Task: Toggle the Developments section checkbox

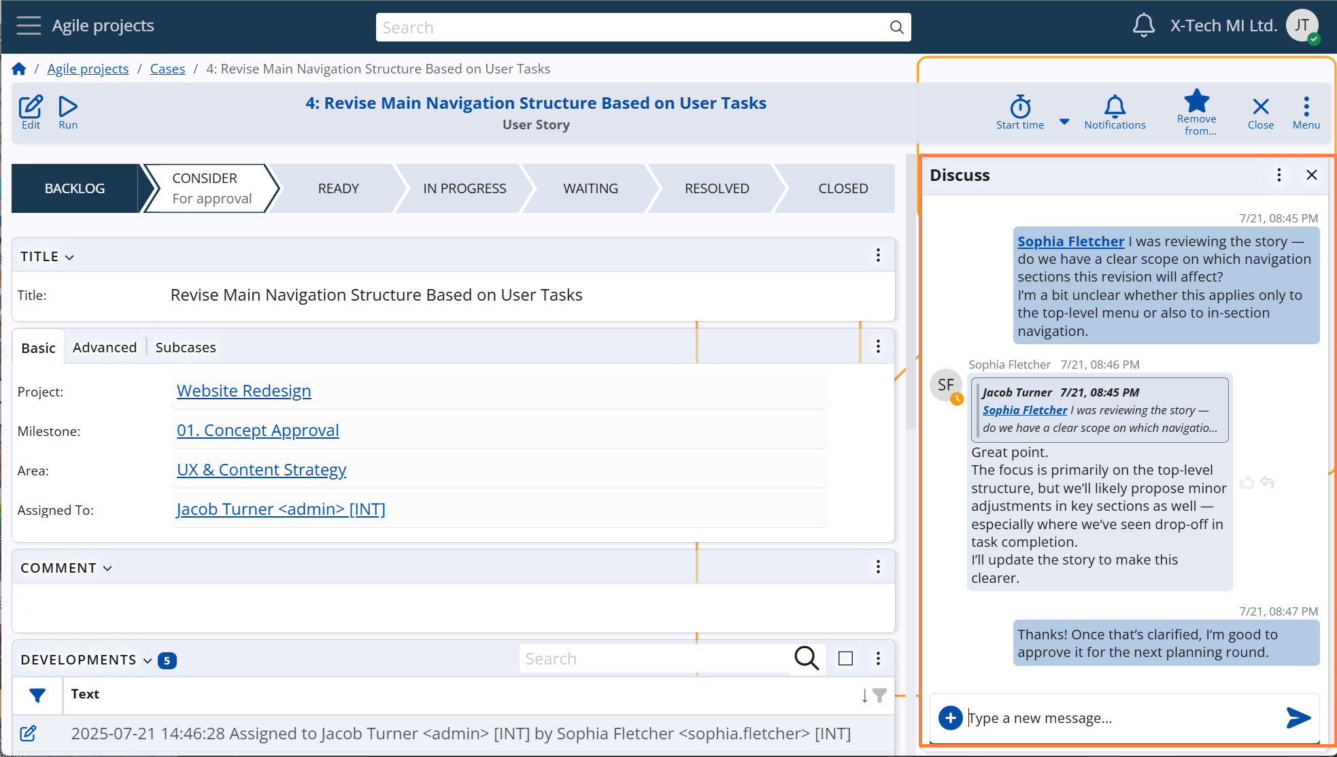Action: click(x=845, y=658)
